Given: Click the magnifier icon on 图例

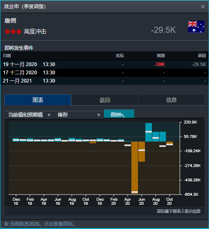Looking at the screenshot, I should 123,115.
